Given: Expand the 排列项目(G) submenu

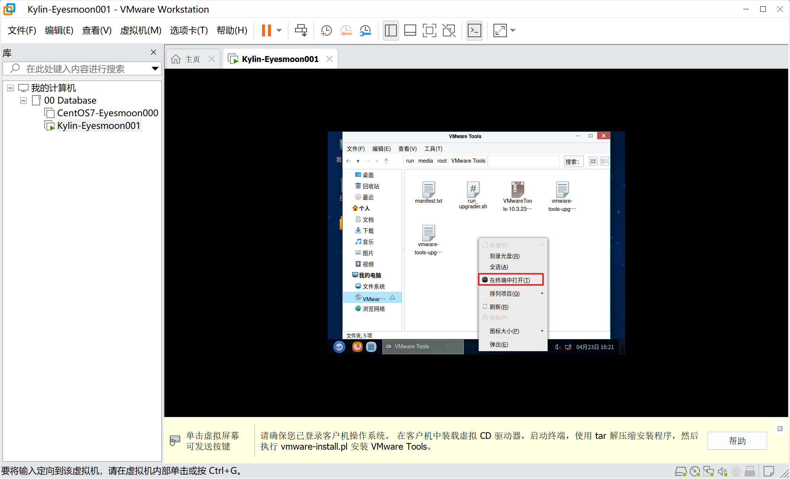Looking at the screenshot, I should click(x=513, y=294).
